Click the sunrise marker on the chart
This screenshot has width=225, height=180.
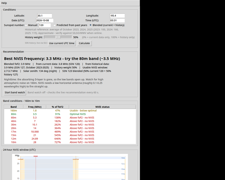click(x=76, y=159)
